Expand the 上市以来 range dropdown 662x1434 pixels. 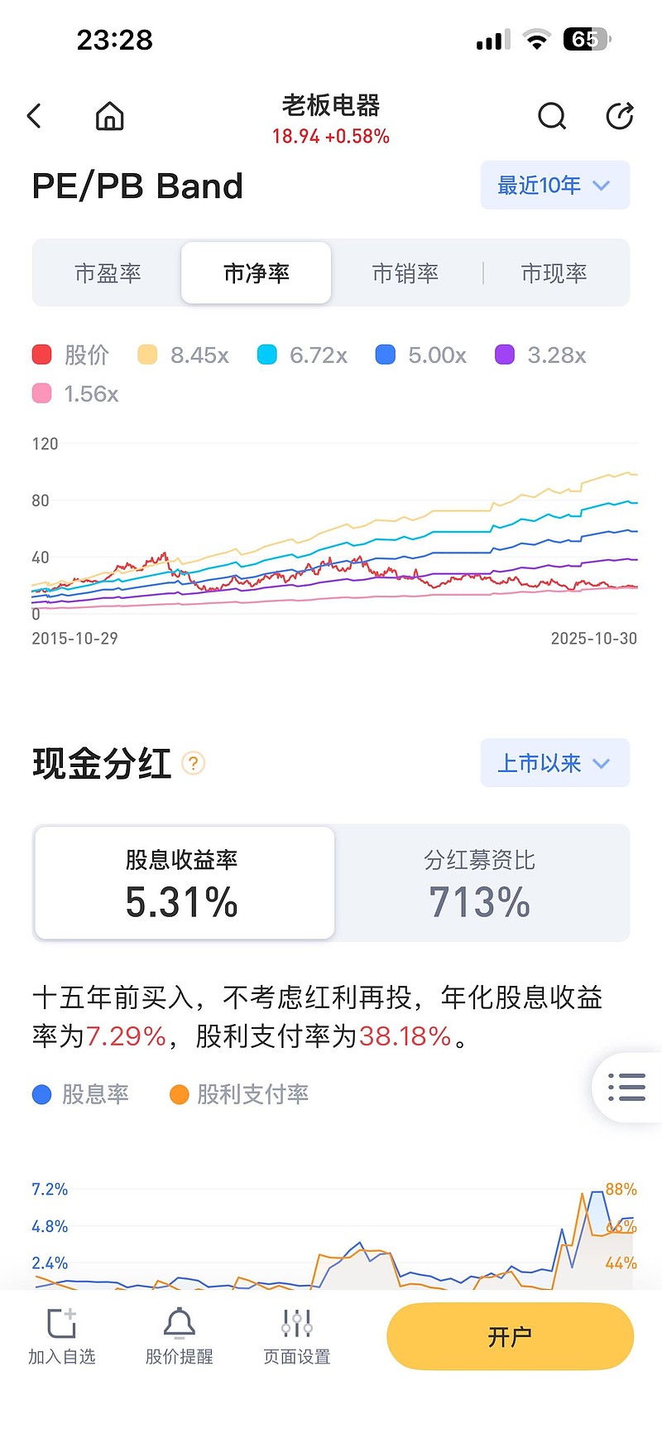coord(554,763)
